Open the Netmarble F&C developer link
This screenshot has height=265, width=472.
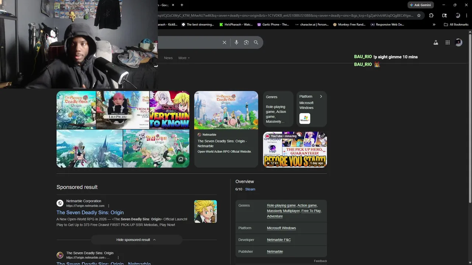[x=279, y=240]
